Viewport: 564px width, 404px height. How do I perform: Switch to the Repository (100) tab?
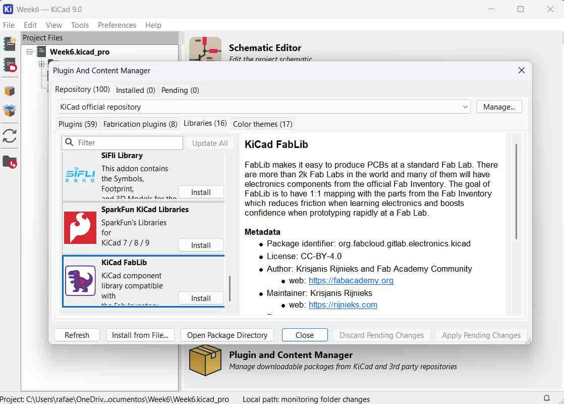(82, 89)
